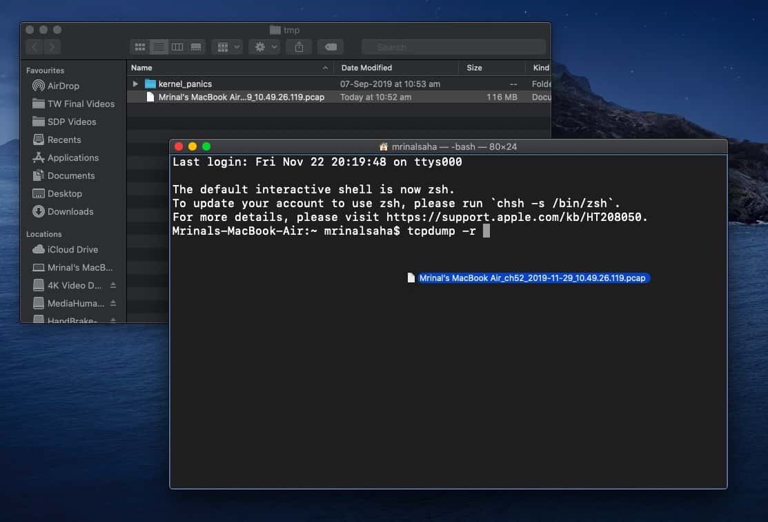The width and height of the screenshot is (768, 522).
Task: Click the 07-Sep-2019 at 10:53 am date cell
Action: 390,84
